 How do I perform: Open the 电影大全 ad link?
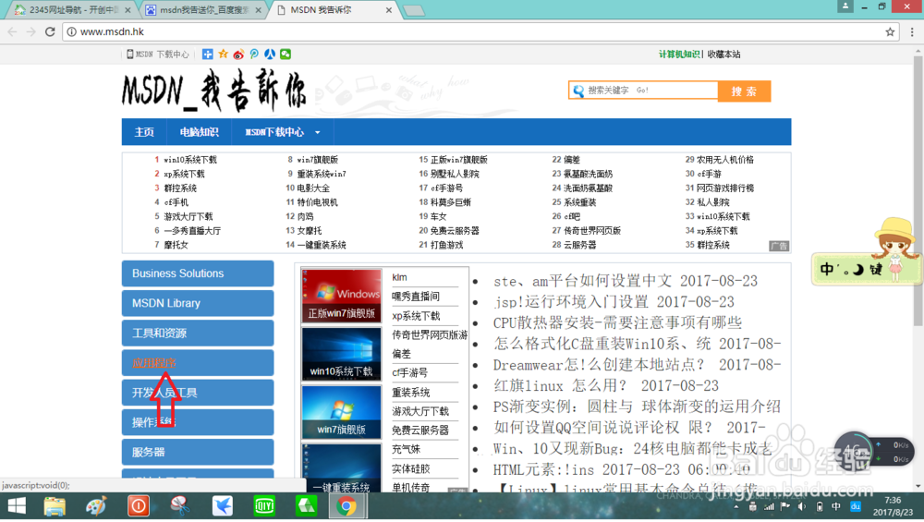click(313, 188)
